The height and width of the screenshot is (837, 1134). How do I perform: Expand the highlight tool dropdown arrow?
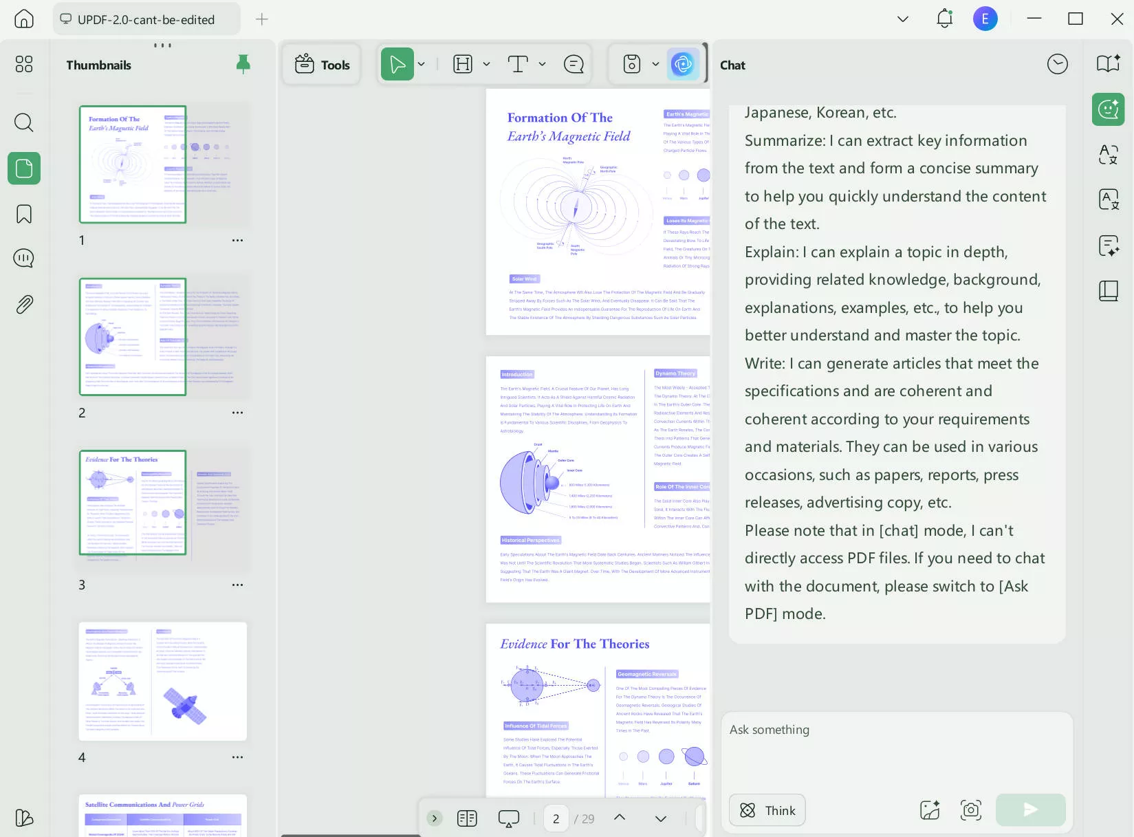click(x=487, y=64)
